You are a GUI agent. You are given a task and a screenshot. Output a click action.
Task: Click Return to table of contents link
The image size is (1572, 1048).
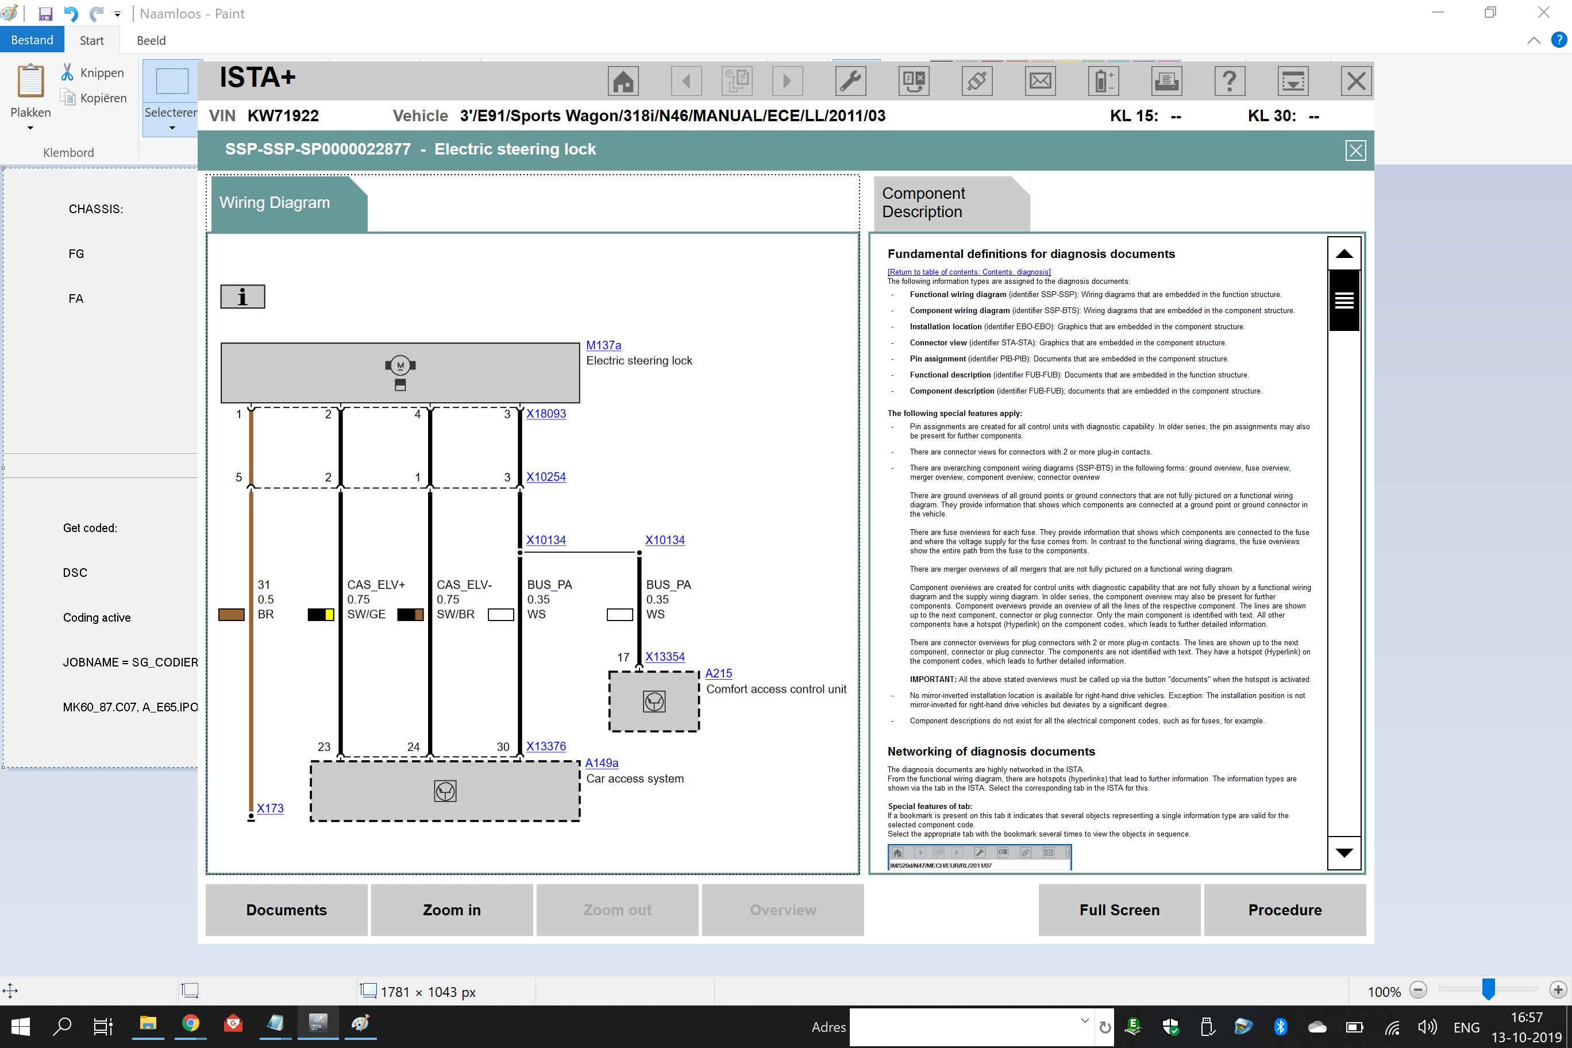pos(969,272)
